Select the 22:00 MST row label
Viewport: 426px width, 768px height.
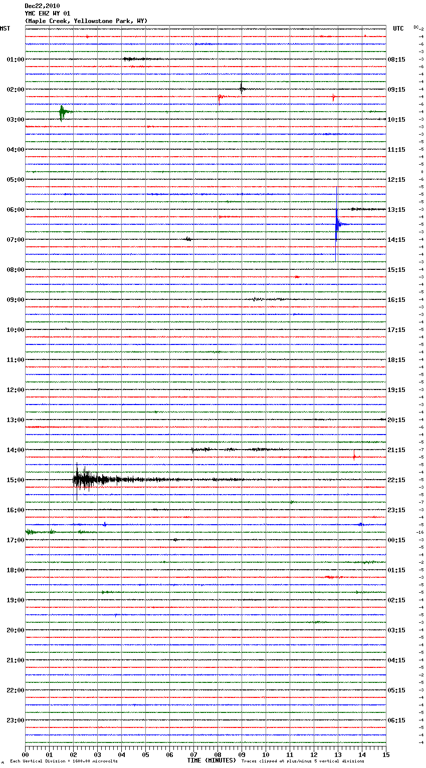15,690
